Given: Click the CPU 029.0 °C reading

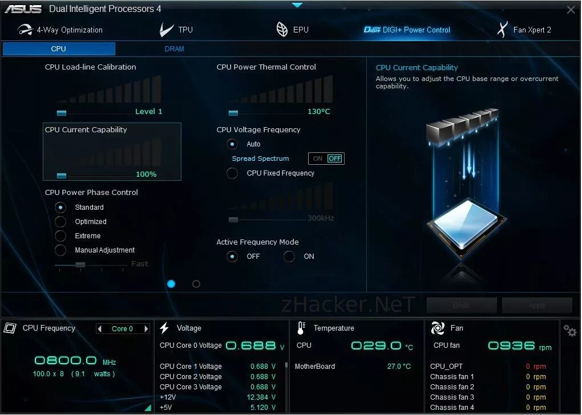Looking at the screenshot, I should coord(382,346).
